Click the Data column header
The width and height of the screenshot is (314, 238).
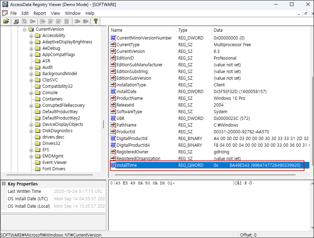point(261,30)
